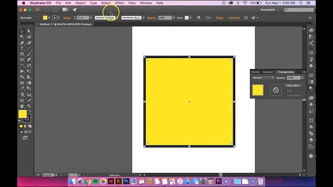Open the Symbols panel icon in dock
333x187 pixels.
311,66
